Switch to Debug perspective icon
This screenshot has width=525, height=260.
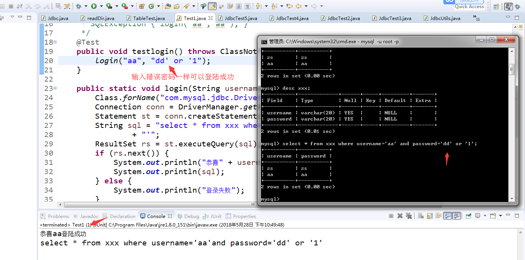tap(518, 7)
